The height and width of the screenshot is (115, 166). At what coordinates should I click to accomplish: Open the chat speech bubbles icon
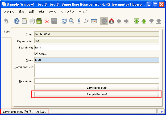pyautogui.click(x=86, y=21)
